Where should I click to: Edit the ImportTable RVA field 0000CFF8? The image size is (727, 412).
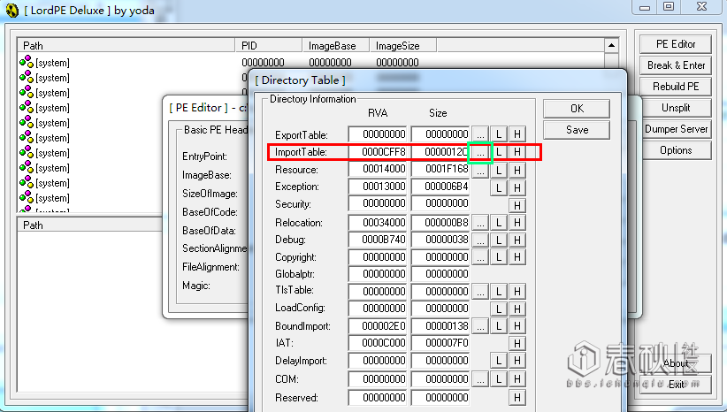pos(378,152)
